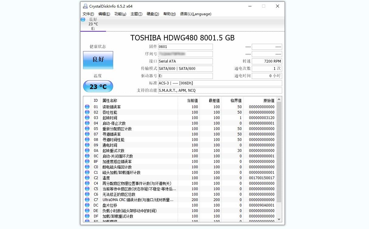Click inside the 序列号 serial number field
The image size is (369, 229).
pyautogui.click(x=185, y=54)
